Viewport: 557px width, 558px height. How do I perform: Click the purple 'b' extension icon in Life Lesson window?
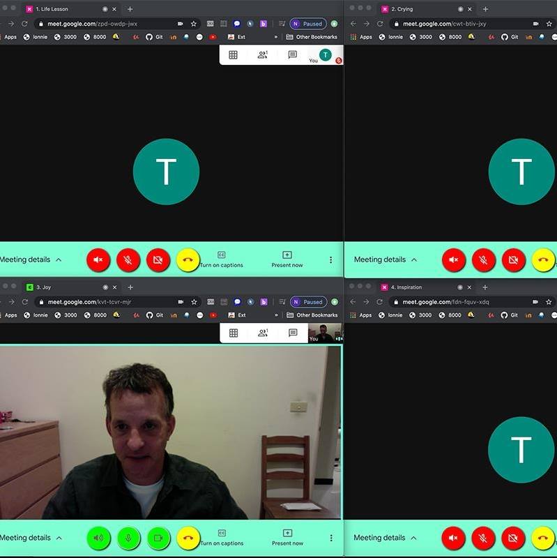pyautogui.click(x=264, y=24)
